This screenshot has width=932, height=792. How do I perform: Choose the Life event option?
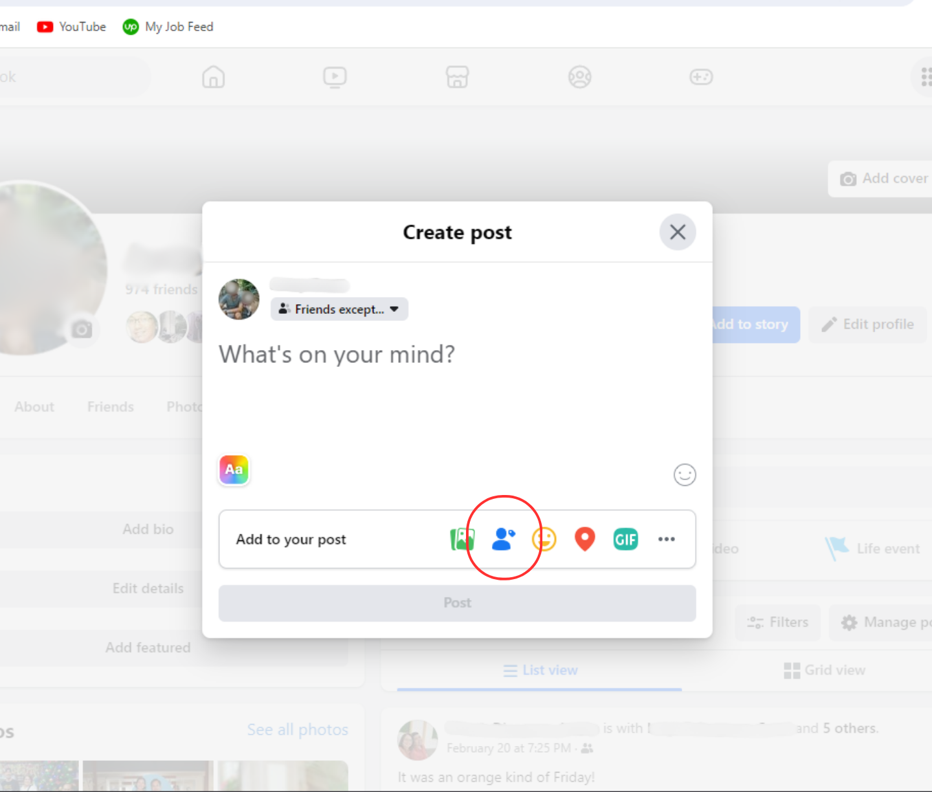tap(872, 549)
